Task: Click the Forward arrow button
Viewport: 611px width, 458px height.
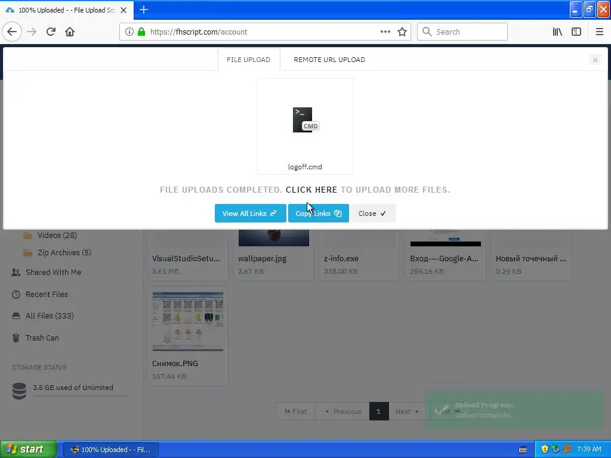Action: point(32,32)
